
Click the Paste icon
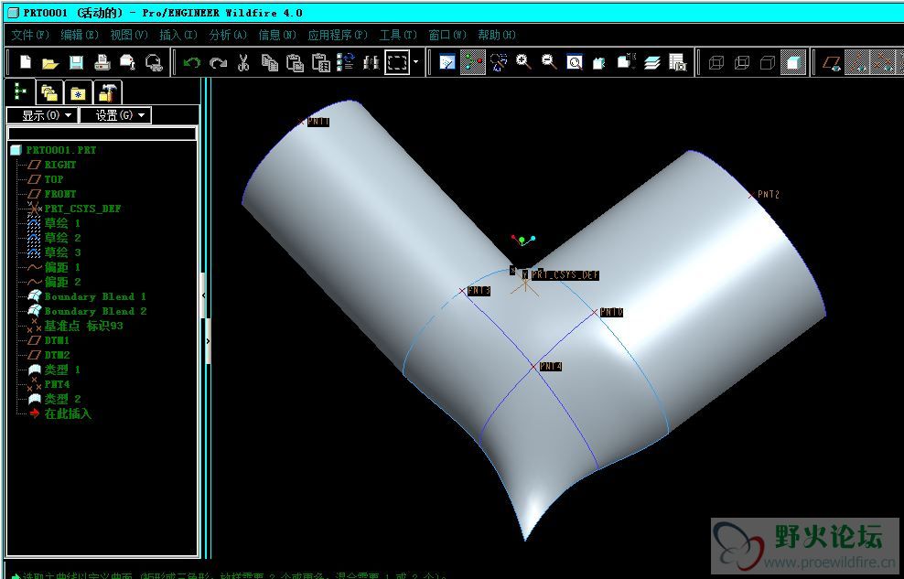[x=296, y=61]
